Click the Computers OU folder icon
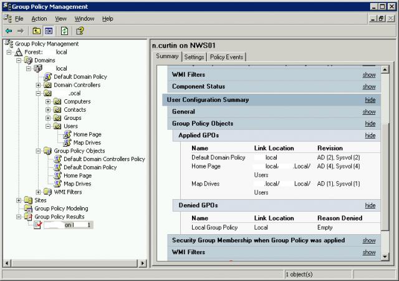 coord(57,102)
